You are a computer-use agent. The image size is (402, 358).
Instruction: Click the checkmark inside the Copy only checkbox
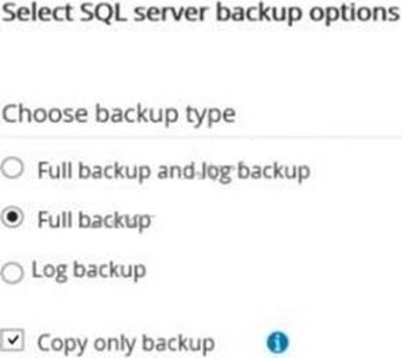[x=13, y=340]
